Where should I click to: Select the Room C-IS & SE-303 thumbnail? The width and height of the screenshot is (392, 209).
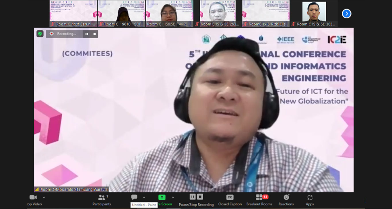pyautogui.click(x=314, y=13)
